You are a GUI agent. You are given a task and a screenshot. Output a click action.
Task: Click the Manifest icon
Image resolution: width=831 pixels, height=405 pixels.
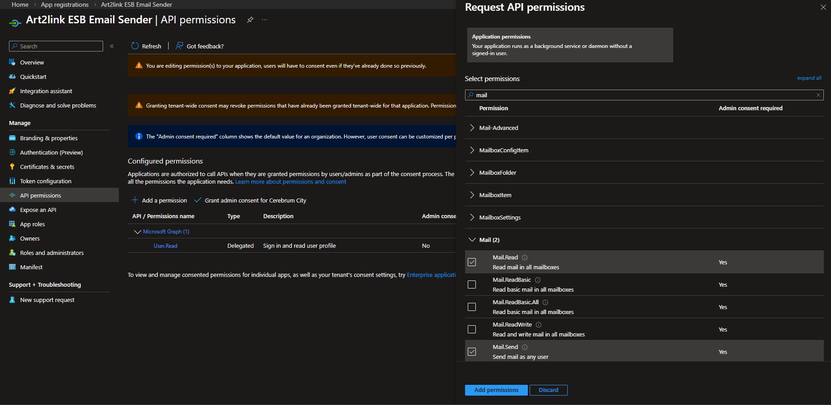(x=12, y=267)
